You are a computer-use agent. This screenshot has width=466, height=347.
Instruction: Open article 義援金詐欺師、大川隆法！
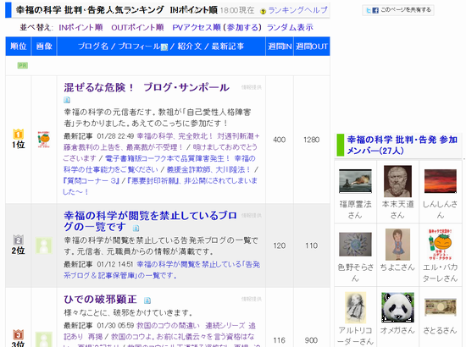click(208, 169)
